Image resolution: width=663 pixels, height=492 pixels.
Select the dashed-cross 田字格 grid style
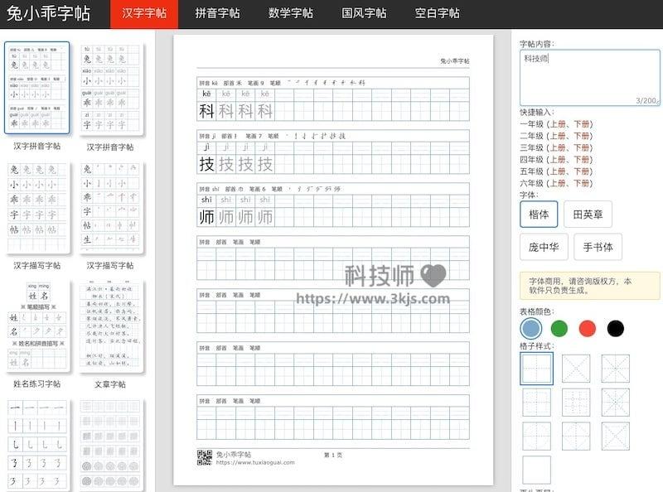click(x=536, y=368)
